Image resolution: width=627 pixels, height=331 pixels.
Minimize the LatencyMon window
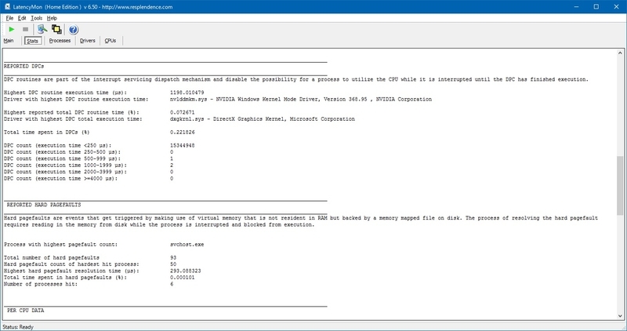click(x=577, y=6)
